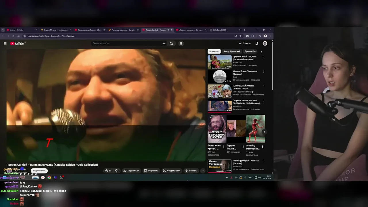Open the 'Amazing Dance' short thumbnail
Image resolution: width=368 pixels, height=207 pixels.
pos(256,129)
